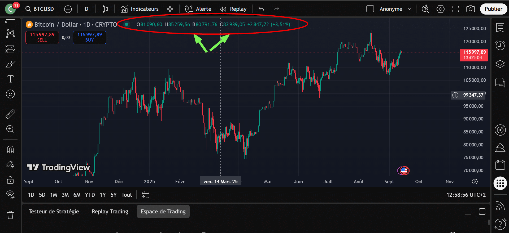
Task: Expand the Anonyme layout dropdown
Action: [x=409, y=9]
